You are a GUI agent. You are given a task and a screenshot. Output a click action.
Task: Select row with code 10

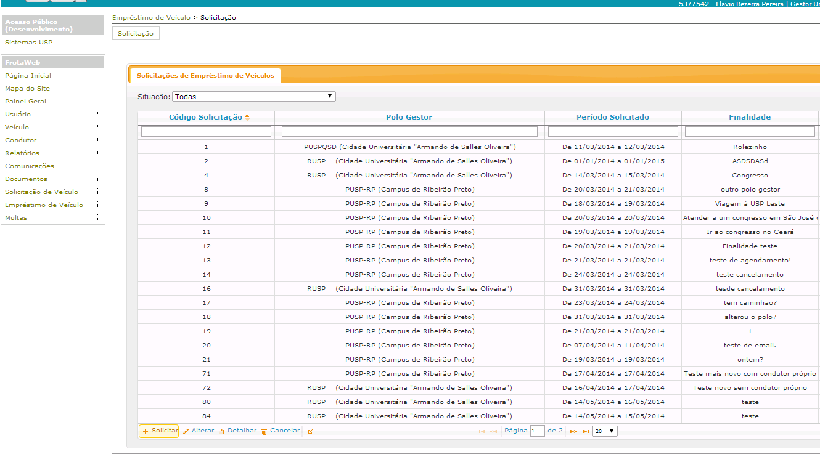coord(478,218)
